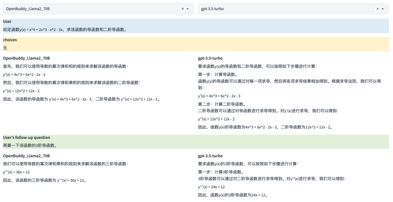This screenshot has height=202, width=393.
Task: Clear the gpt-3.5-turbo model selection
Action: point(377,9)
